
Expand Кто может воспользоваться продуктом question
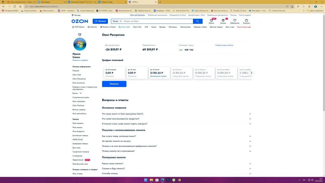[176, 119]
